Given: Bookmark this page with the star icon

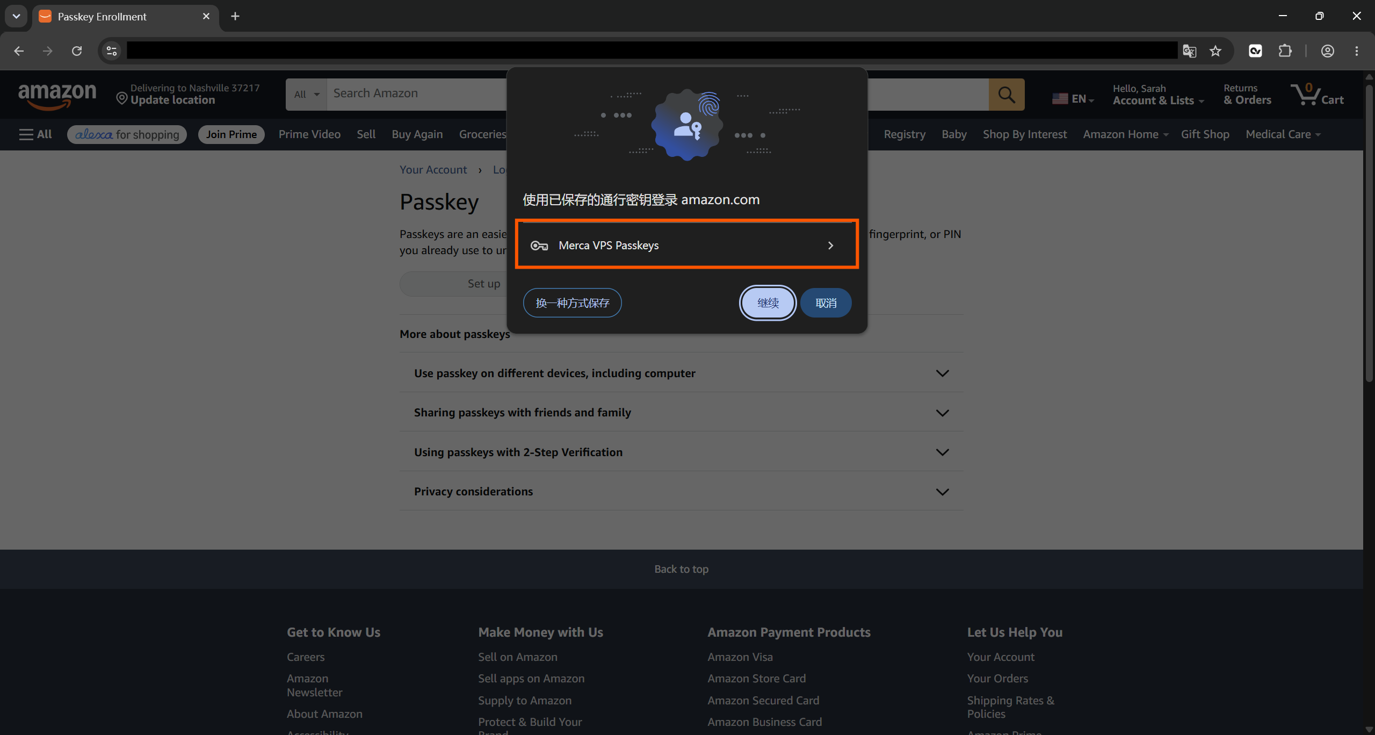Looking at the screenshot, I should 1215,51.
